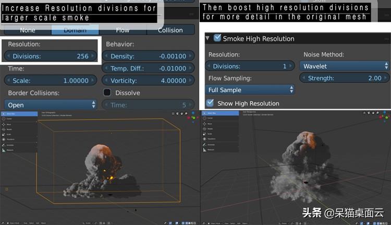Toggle the Smoke High Resolution checkbox
Image resolution: width=391 pixels, height=225 pixels.
217,38
